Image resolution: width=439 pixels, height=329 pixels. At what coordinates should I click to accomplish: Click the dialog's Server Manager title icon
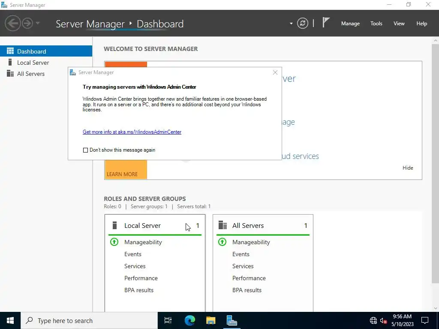(73, 72)
